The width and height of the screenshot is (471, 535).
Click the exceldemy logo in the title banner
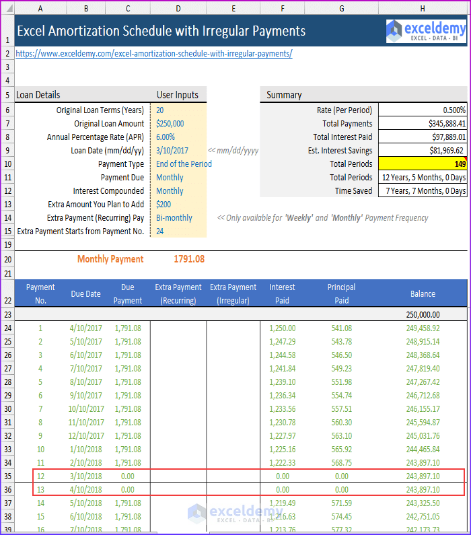coord(426,31)
